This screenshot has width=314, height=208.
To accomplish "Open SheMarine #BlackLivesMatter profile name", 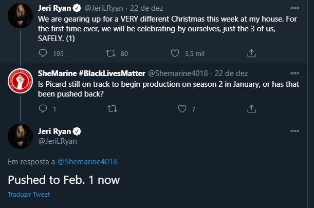I will click(x=91, y=72).
